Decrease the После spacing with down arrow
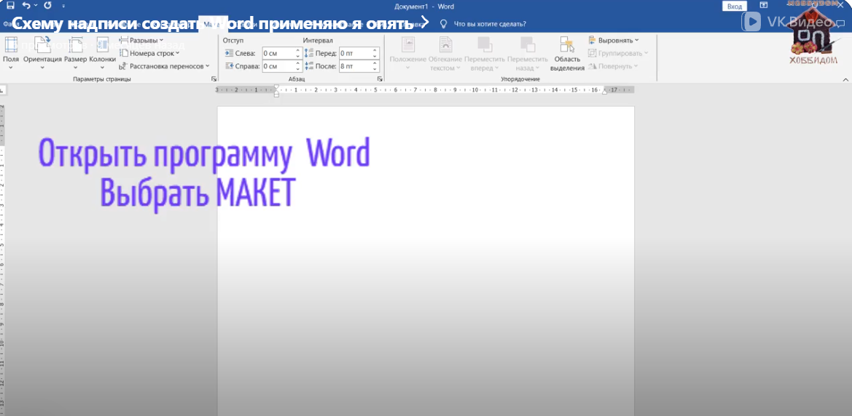This screenshot has height=416, width=852. click(375, 69)
